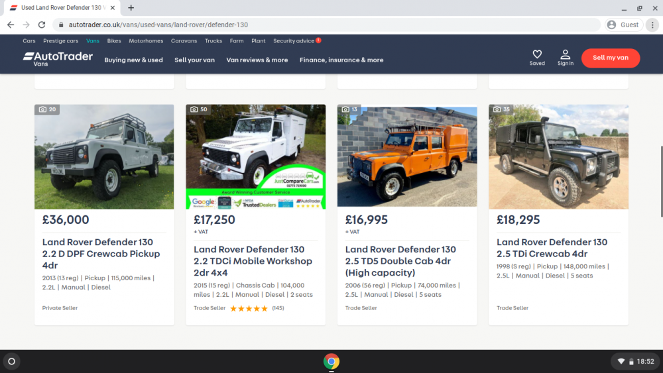Click the £18,295 price

518,220
